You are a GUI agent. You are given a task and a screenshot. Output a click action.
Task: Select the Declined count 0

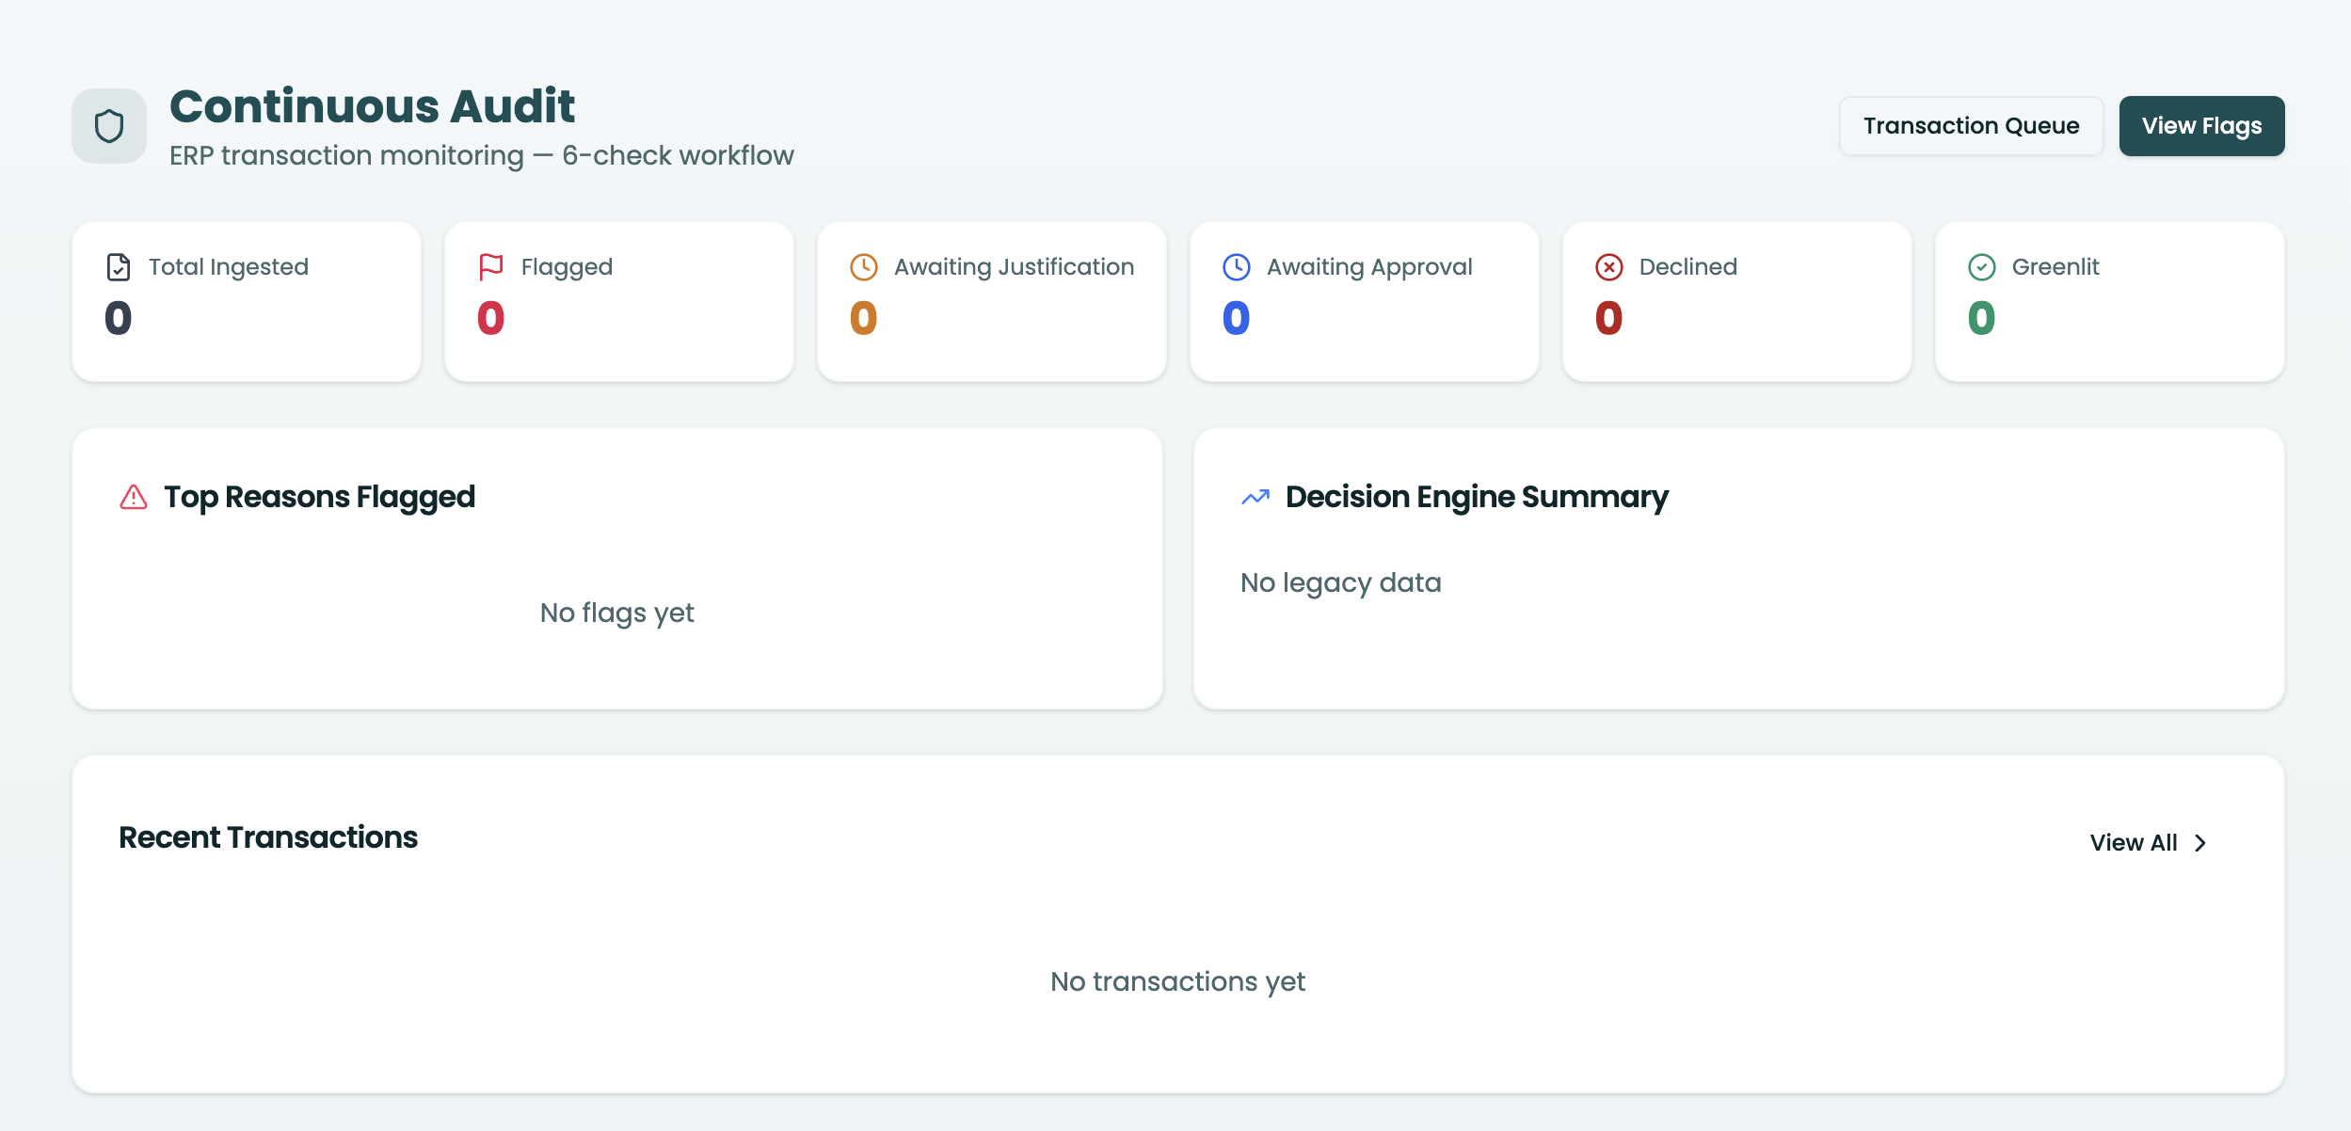(x=1609, y=318)
